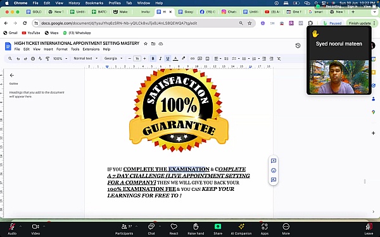Add an emoji reaction to selection
This screenshot has width=380, height=237.
[x=274, y=170]
